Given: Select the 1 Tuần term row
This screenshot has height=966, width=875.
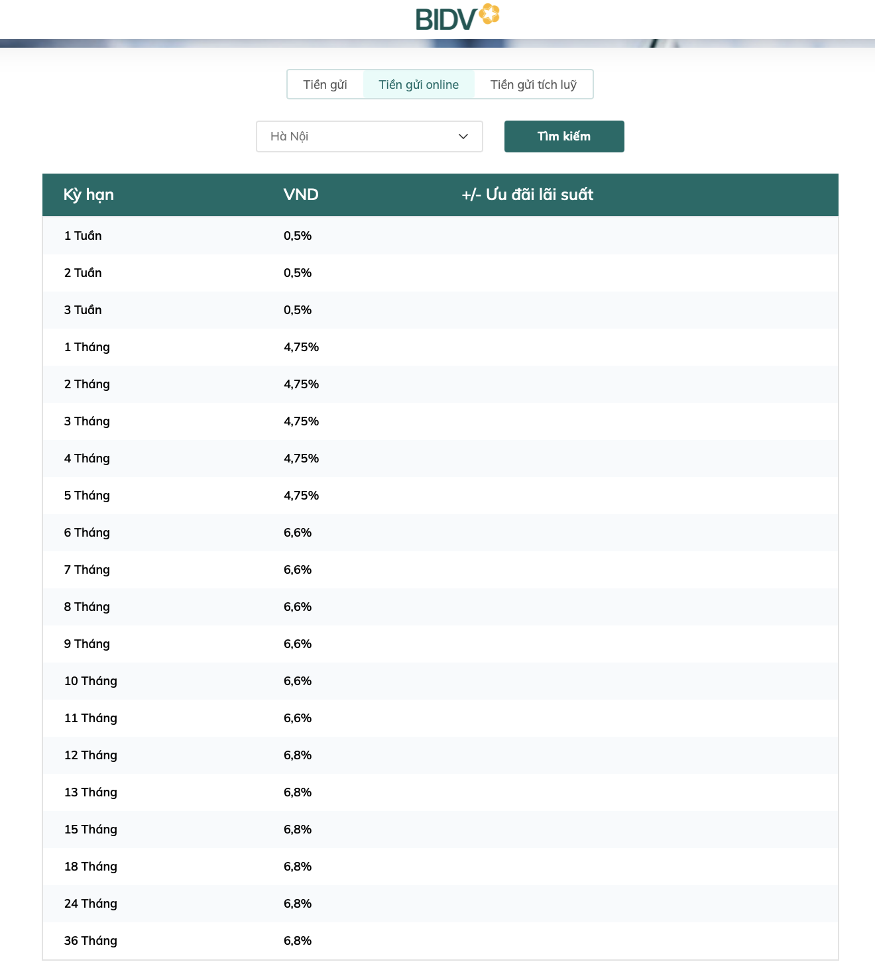Looking at the screenshot, I should tap(440, 236).
